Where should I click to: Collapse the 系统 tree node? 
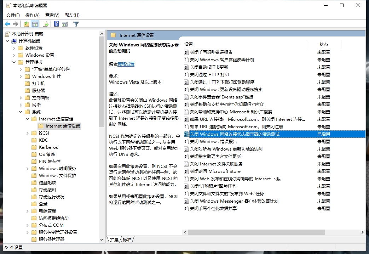click(x=21, y=112)
